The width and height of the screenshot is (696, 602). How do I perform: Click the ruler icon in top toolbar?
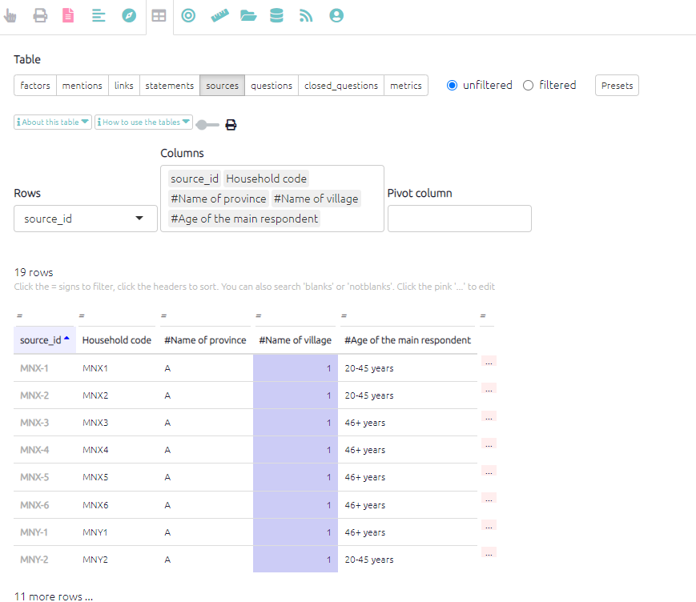pyautogui.click(x=219, y=16)
